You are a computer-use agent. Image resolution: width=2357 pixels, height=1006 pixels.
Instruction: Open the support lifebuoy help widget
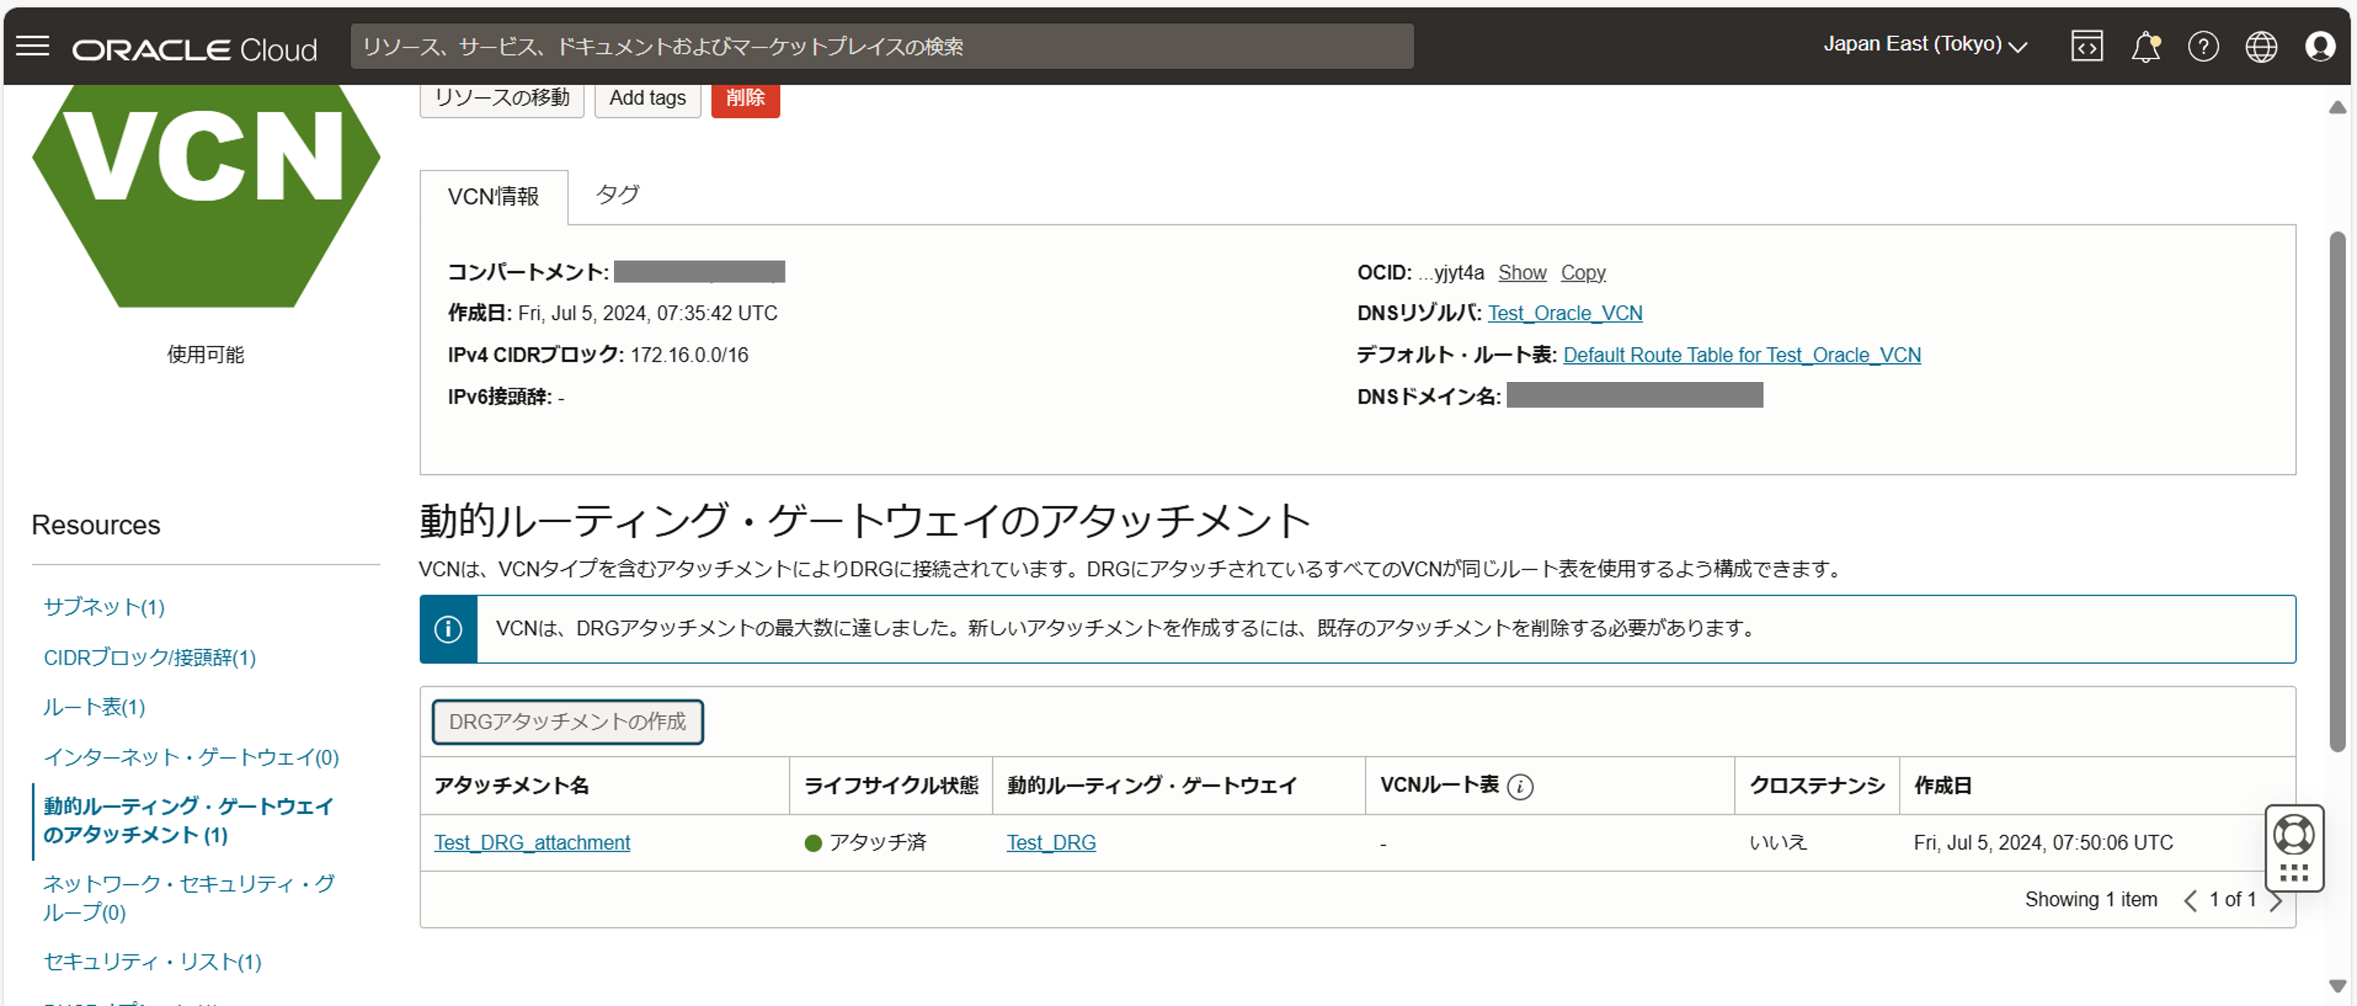coord(2293,835)
